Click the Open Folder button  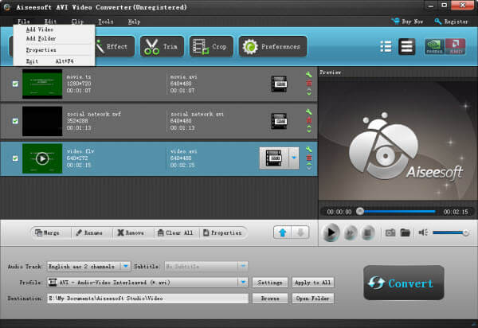313,299
